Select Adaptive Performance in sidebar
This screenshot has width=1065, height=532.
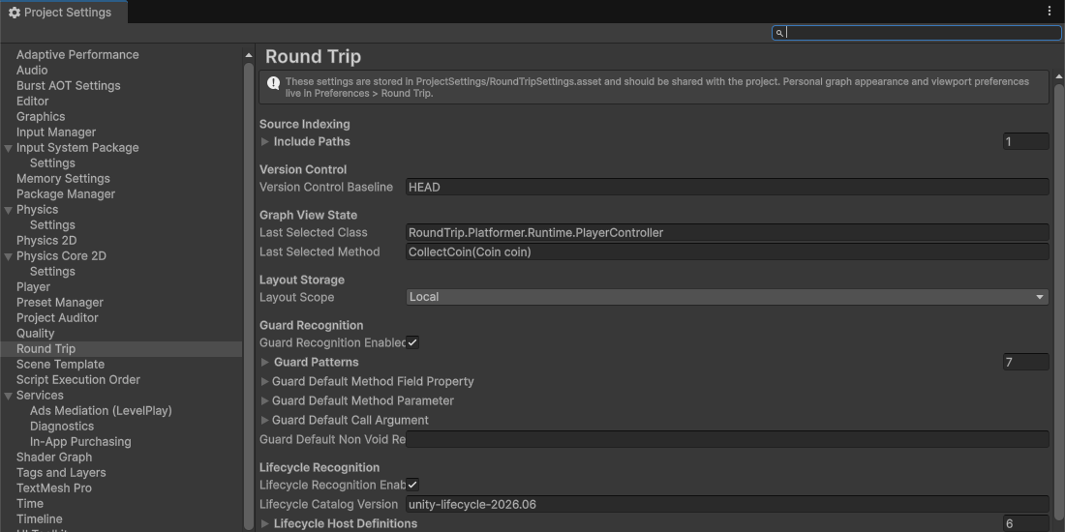77,54
